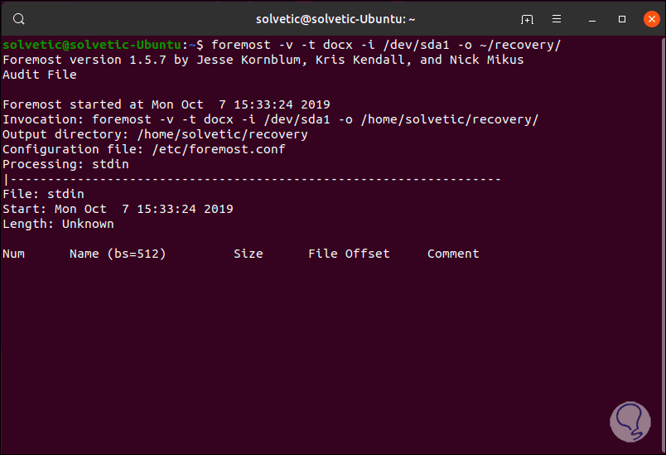The height and width of the screenshot is (455, 666).
Task: Maximize the terminal window
Action: [x=622, y=18]
